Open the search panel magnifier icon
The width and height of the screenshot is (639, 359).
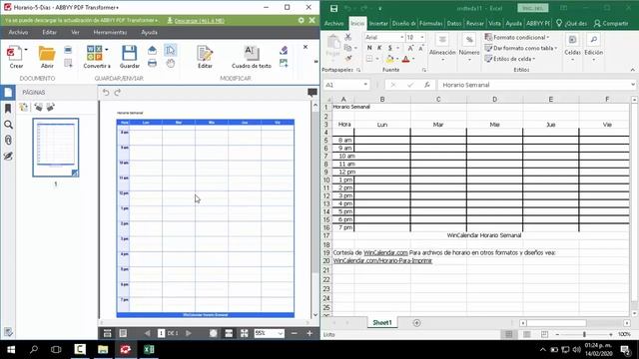click(8, 125)
